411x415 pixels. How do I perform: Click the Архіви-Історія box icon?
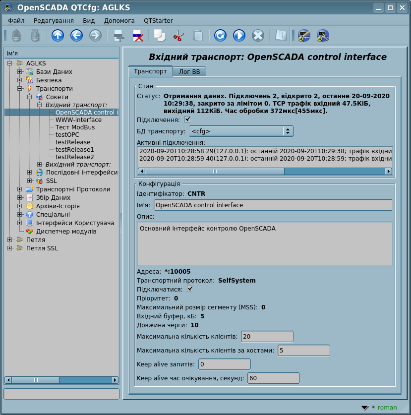click(30, 206)
